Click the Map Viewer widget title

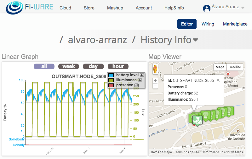pos(165,57)
